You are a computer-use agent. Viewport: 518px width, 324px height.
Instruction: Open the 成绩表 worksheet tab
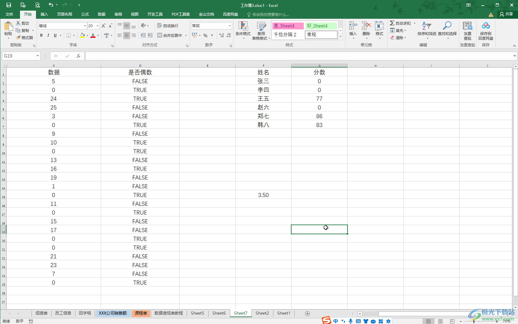coord(41,313)
